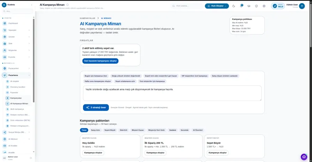The width and height of the screenshot is (312, 162).
Task: Click the Kuponlar icon
Action: point(7,93)
